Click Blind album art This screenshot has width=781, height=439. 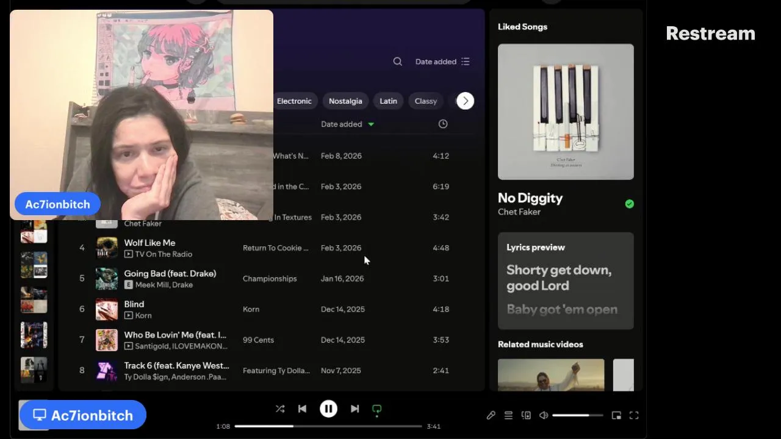point(107,309)
